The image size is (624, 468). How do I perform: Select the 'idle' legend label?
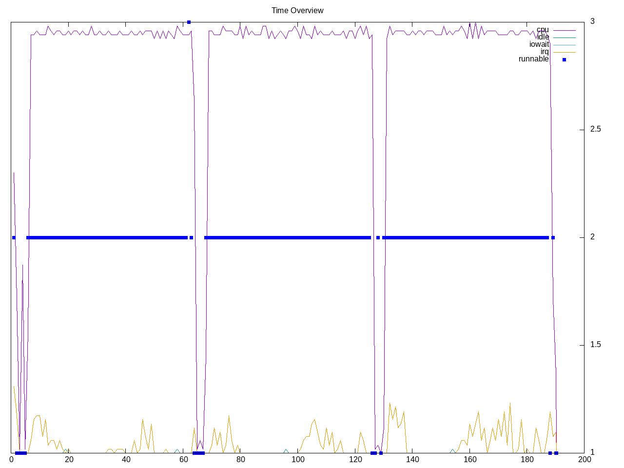click(x=543, y=37)
